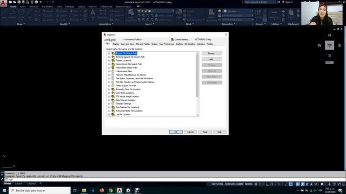The height and width of the screenshot is (194, 346).
Task: Select the Move tool in the Modify panel
Action: (x=48, y=11)
